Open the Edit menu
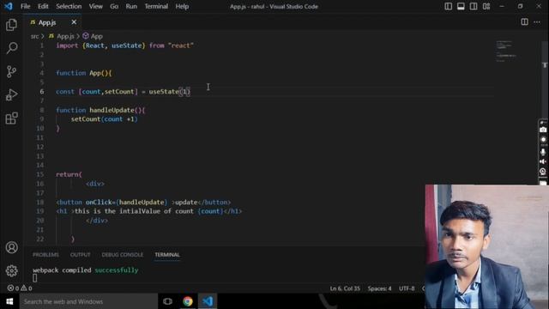Image resolution: width=549 pixels, height=309 pixels. [x=43, y=6]
